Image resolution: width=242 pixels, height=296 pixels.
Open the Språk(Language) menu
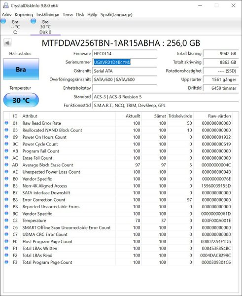pyautogui.click(x=116, y=14)
